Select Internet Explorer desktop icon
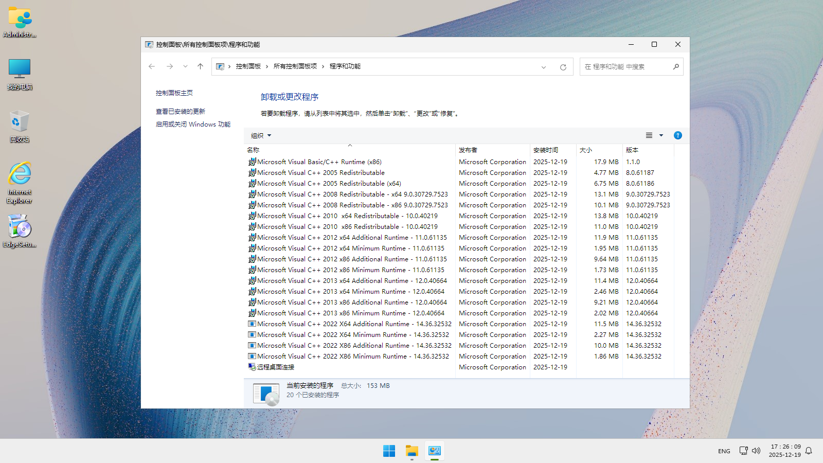Viewport: 823px width, 463px height. [x=20, y=183]
